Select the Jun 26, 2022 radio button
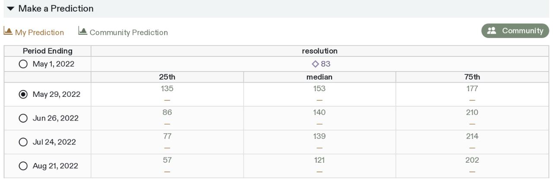The width and height of the screenshot is (553, 179). [23, 118]
